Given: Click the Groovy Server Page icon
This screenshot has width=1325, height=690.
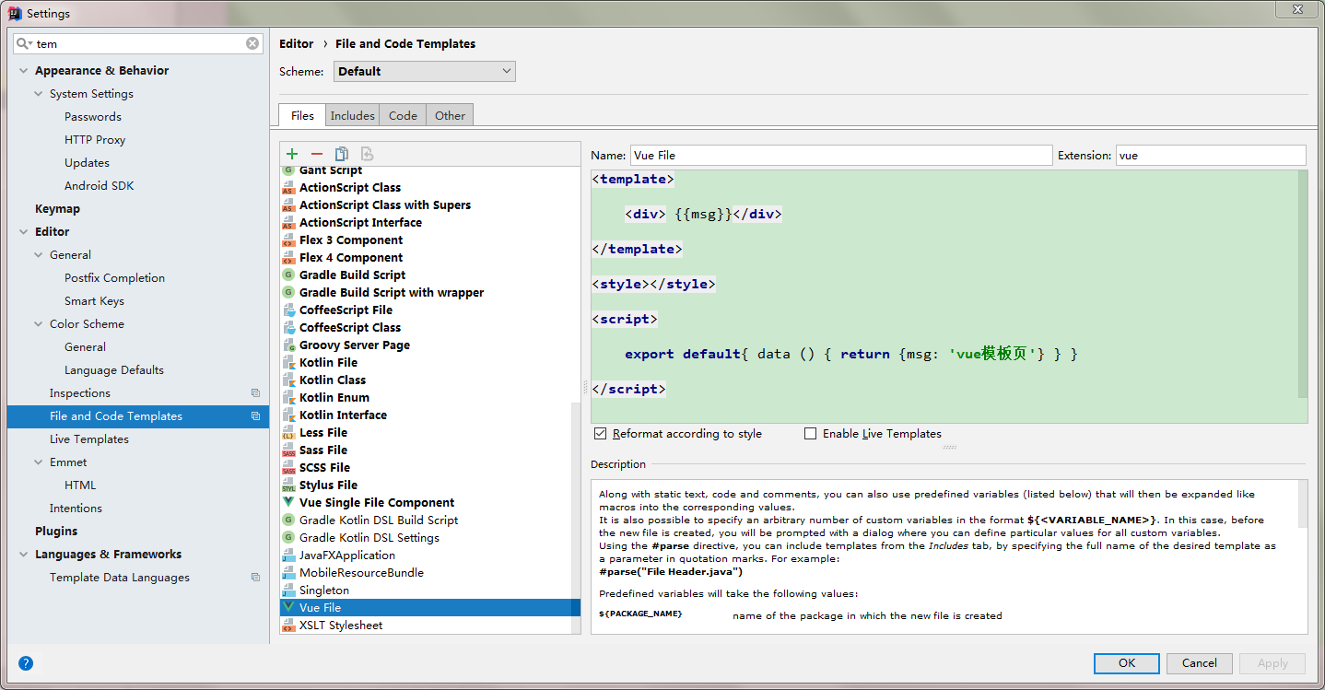Looking at the screenshot, I should (x=288, y=345).
